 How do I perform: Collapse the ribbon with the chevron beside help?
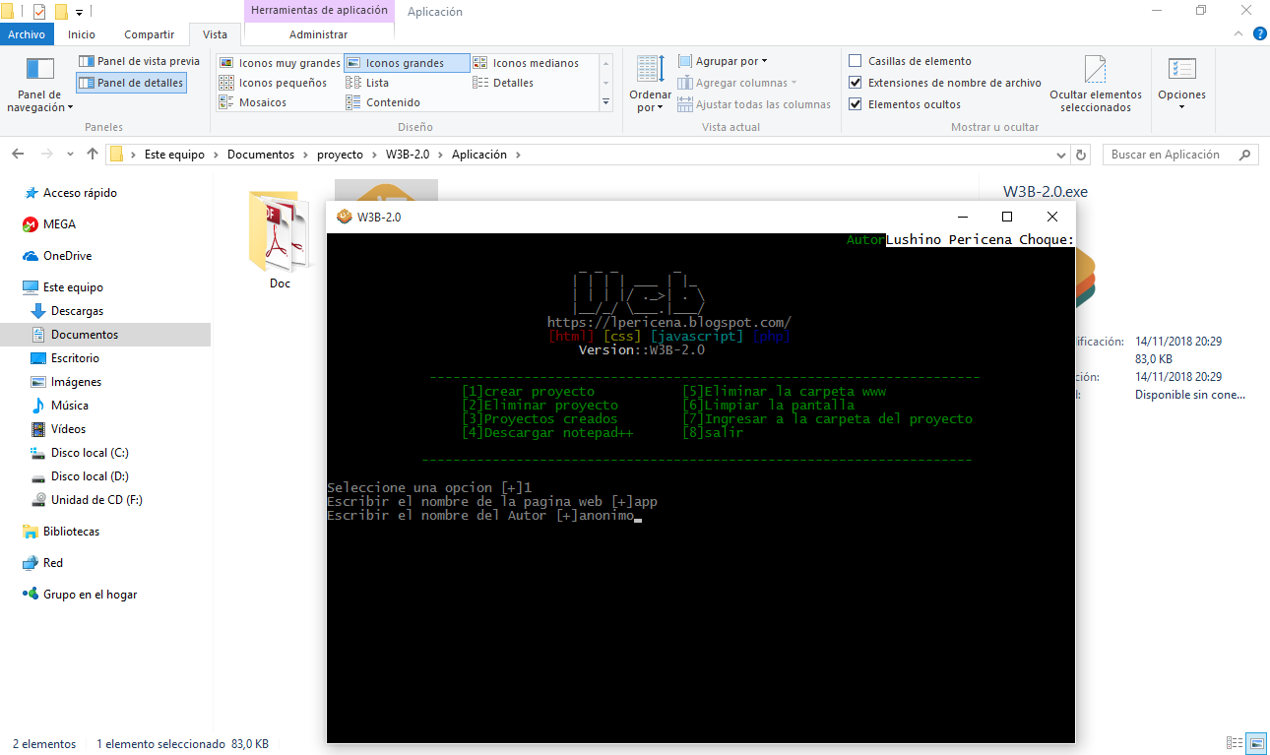click(1238, 34)
